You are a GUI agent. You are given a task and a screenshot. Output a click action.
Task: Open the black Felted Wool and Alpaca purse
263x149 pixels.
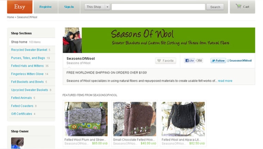183,119
